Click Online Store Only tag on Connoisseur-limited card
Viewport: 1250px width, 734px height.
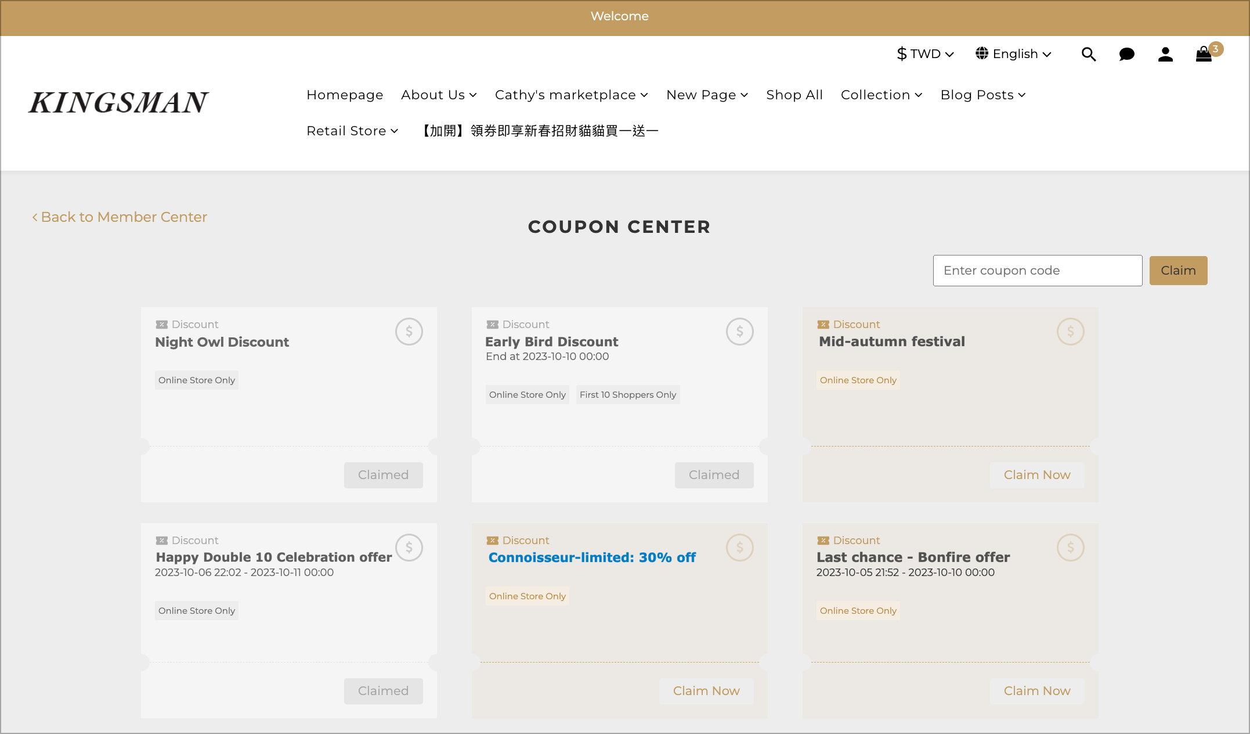click(x=528, y=596)
